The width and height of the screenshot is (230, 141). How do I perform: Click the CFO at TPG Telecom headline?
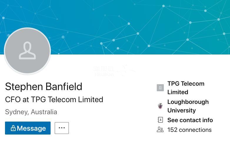[x=54, y=99]
